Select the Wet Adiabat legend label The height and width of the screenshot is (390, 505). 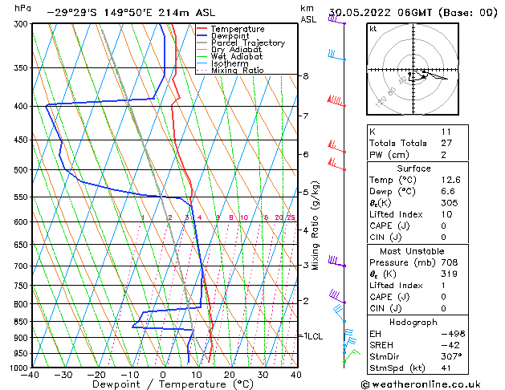(x=237, y=56)
